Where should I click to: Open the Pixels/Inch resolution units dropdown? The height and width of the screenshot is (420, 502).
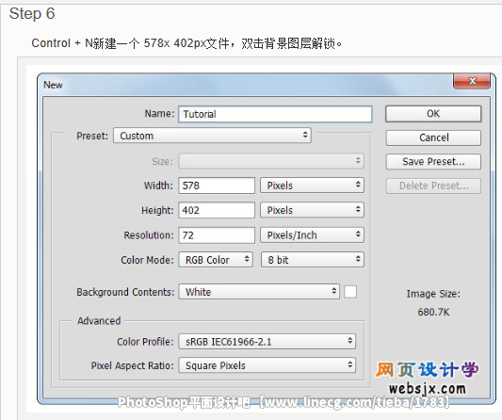point(312,235)
